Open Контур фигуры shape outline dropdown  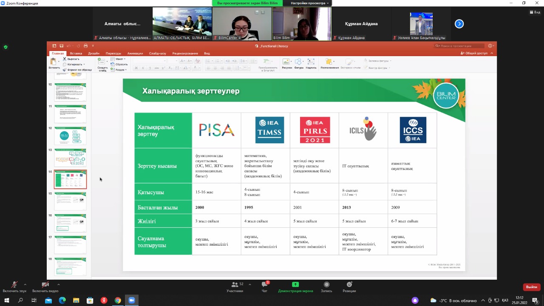377,68
